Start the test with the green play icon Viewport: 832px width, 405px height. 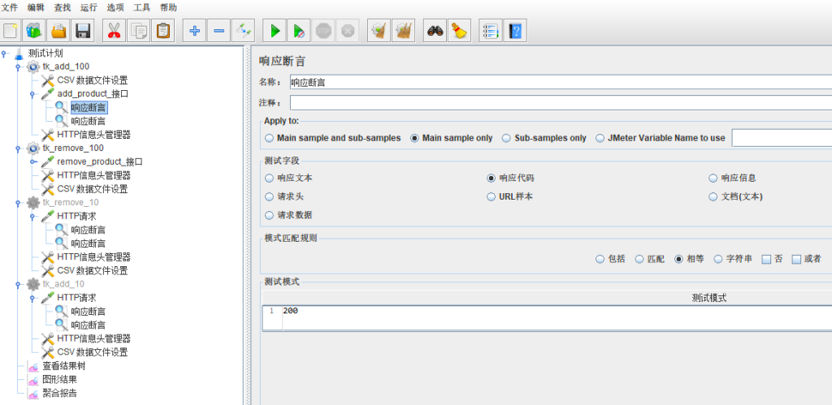pos(275,31)
